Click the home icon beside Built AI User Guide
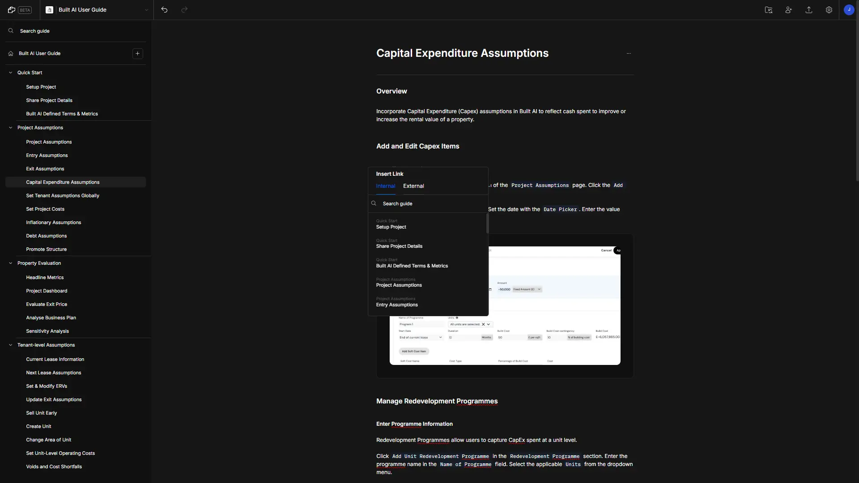This screenshot has height=483, width=859. [x=11, y=53]
